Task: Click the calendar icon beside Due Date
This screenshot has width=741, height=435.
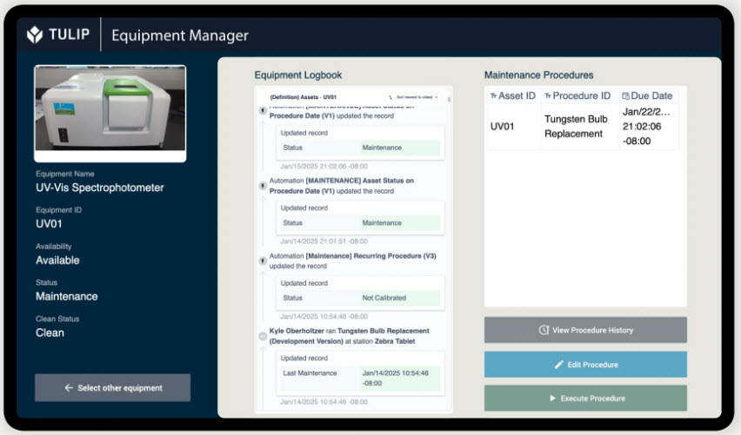Action: point(626,96)
